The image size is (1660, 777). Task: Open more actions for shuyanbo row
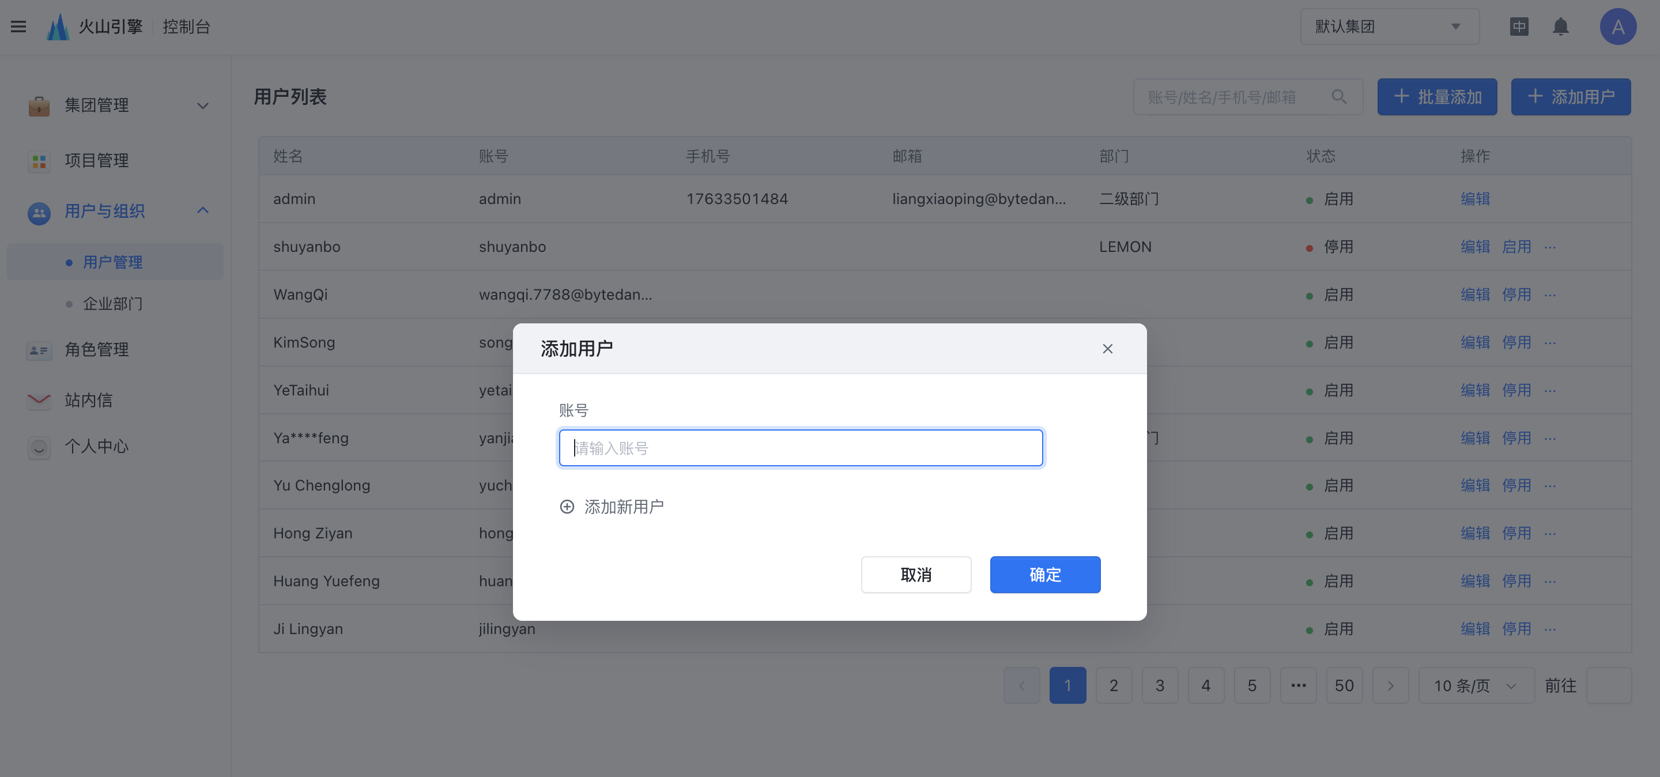pyautogui.click(x=1550, y=247)
